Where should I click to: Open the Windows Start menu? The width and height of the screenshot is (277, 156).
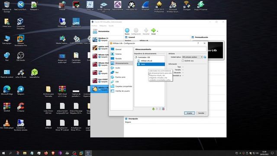tap(3, 153)
